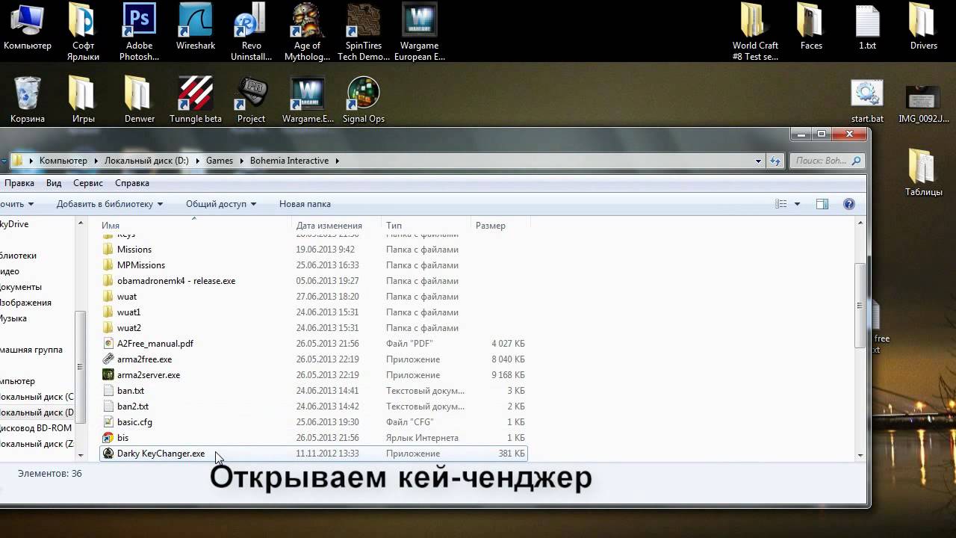Select the A2Free_manual.pdf file
Screen dimensions: 956x538
point(314,344)
